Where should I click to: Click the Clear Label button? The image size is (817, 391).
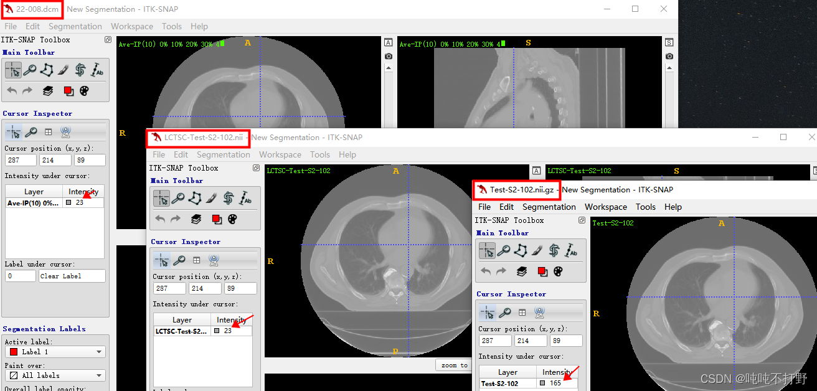point(72,276)
